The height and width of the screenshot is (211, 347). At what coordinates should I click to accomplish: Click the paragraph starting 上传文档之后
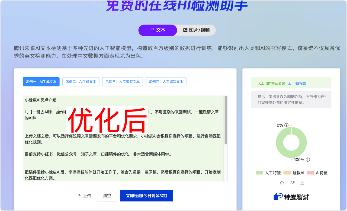click(123, 139)
